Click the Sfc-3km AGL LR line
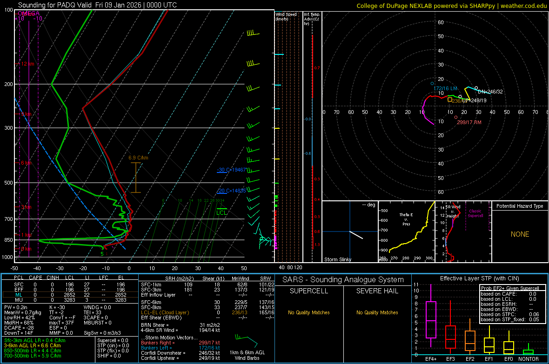This screenshot has width=549, height=364. (35, 340)
